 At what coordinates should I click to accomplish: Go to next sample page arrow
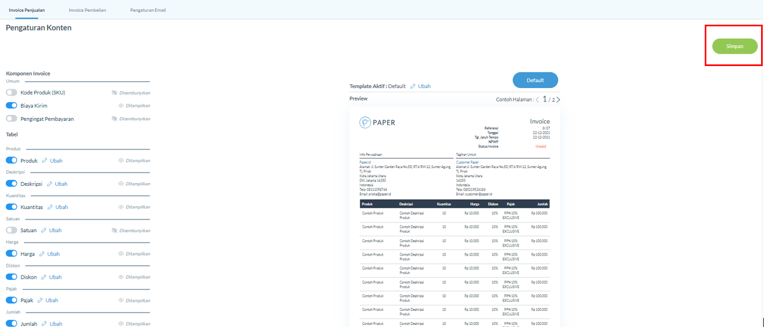(x=558, y=100)
